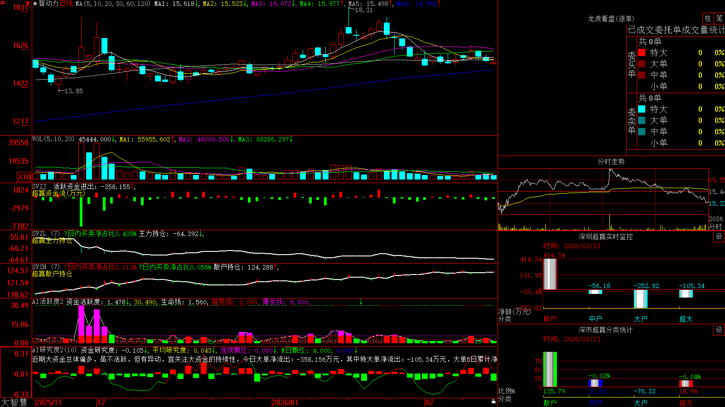The image size is (725, 407).
Task: Click the 超赢资金流(万元) label
Action: [x=58, y=194]
